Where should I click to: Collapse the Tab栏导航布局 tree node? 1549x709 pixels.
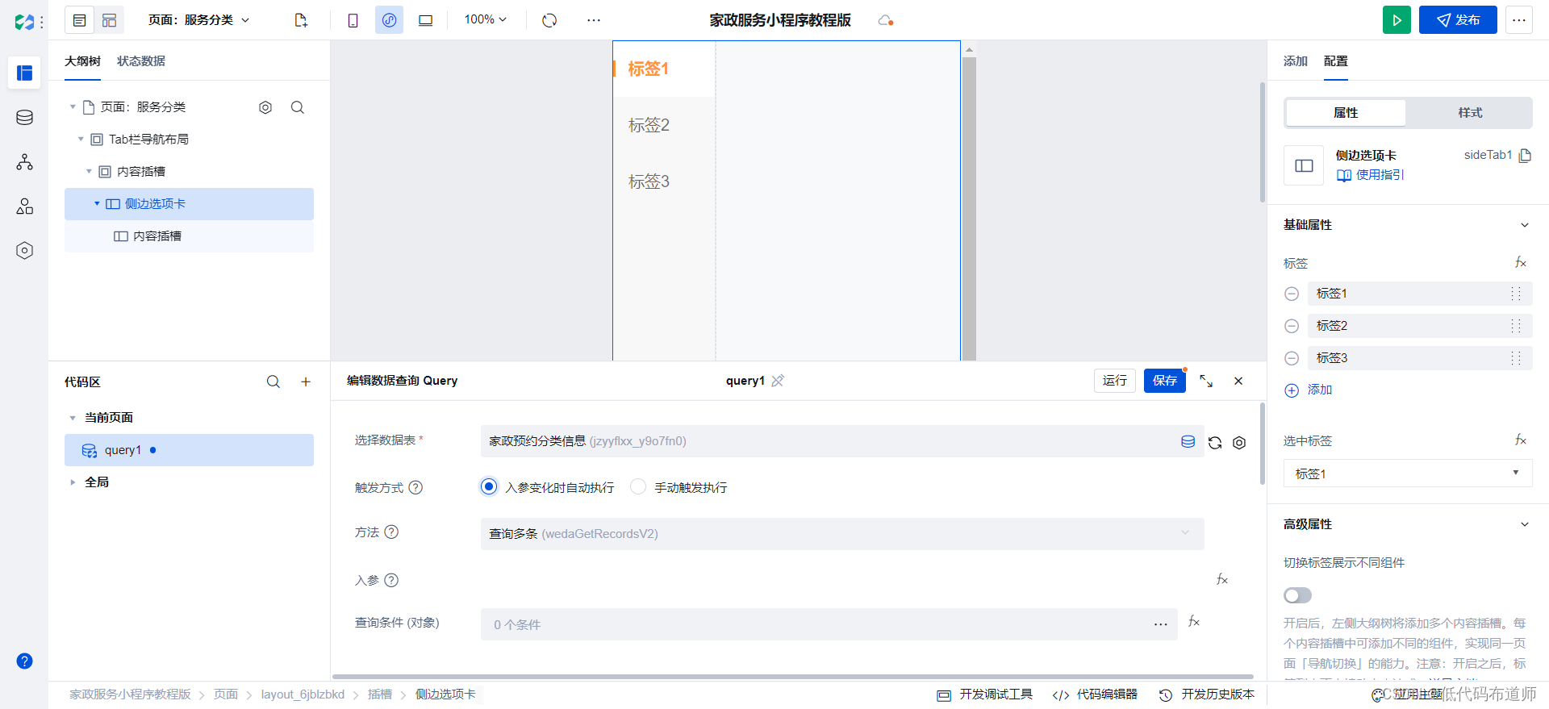(81, 140)
